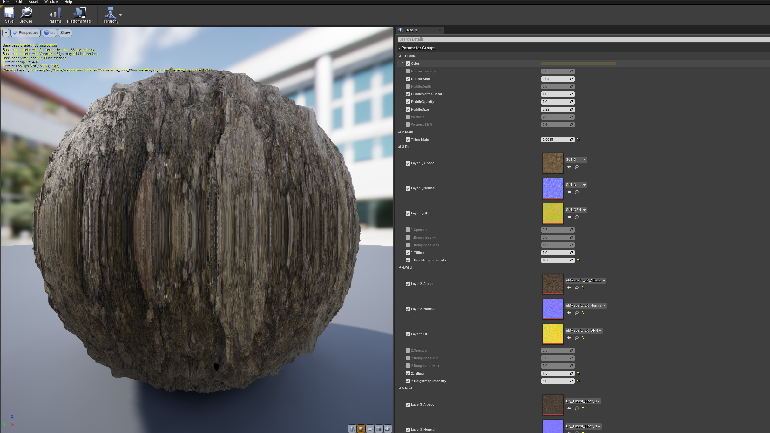Open the Edit menu
Image resolution: width=770 pixels, height=433 pixels.
(x=19, y=2)
